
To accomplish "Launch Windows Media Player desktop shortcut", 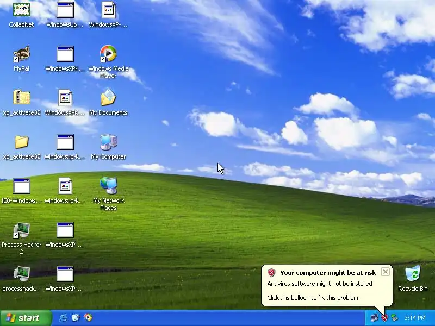I will click(x=108, y=53).
